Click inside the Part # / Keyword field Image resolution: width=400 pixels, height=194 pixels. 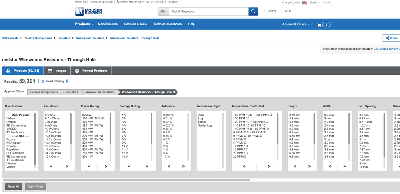pos(209,12)
